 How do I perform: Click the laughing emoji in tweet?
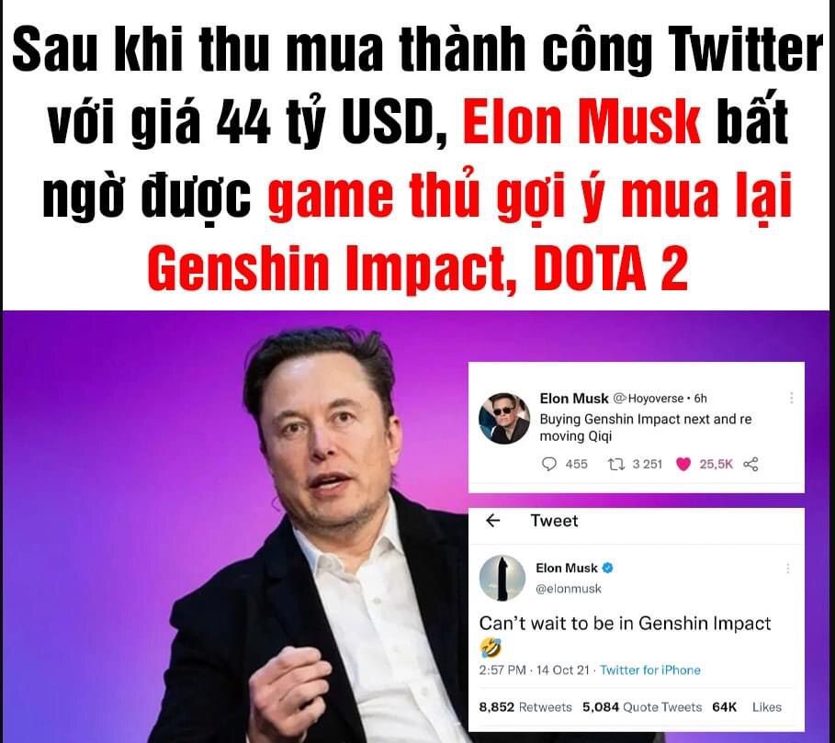(x=490, y=647)
